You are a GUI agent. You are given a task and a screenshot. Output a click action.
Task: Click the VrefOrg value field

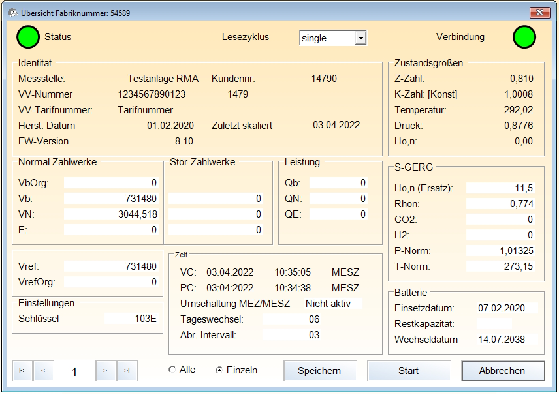coord(111,282)
